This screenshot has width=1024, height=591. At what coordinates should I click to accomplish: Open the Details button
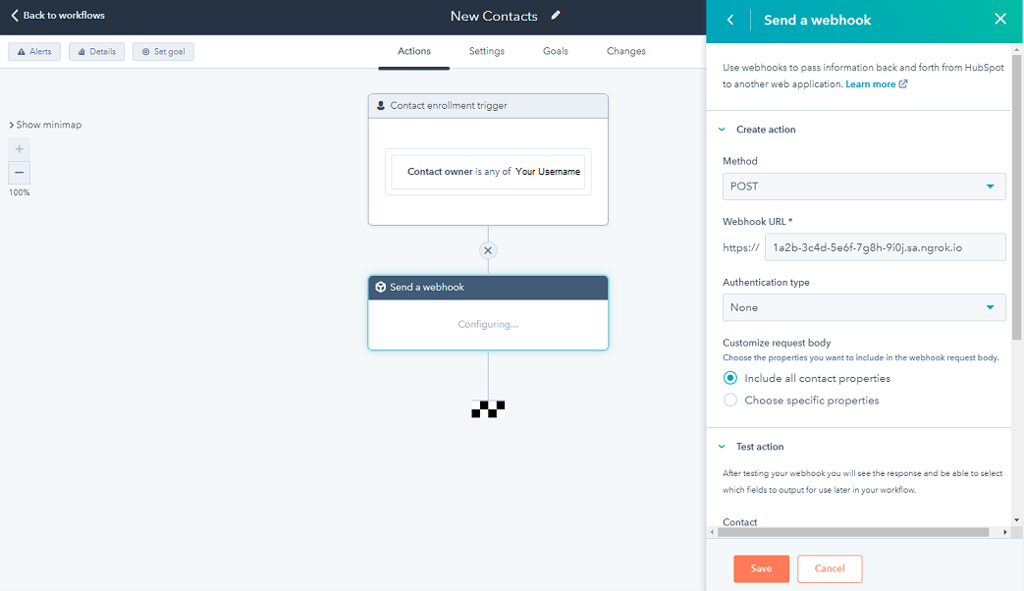click(x=96, y=52)
